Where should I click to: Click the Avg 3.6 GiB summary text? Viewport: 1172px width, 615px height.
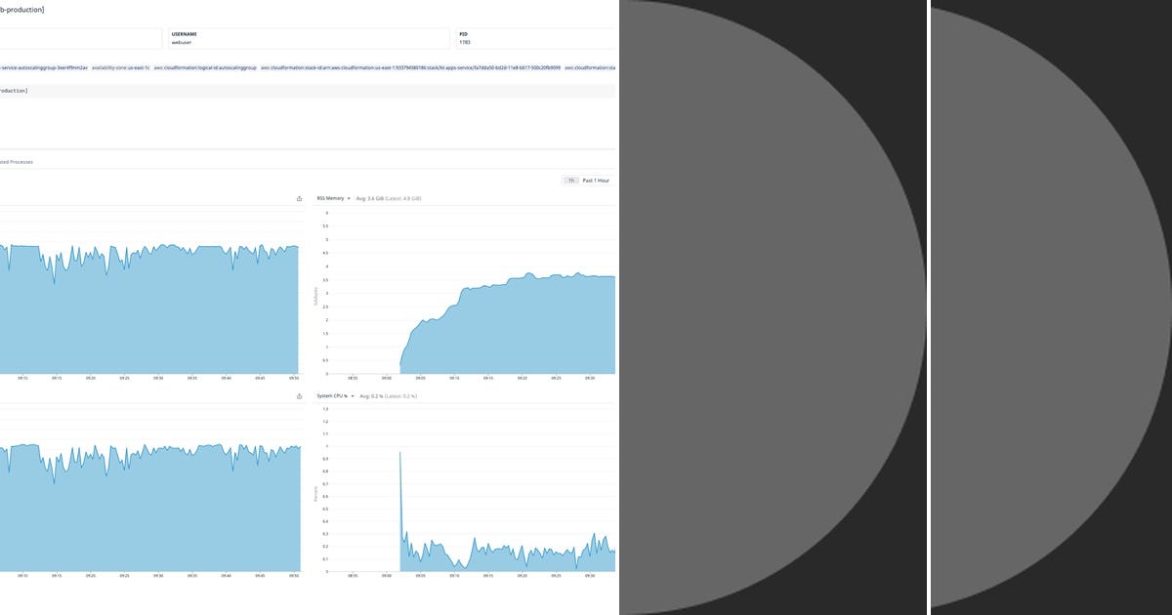[388, 198]
